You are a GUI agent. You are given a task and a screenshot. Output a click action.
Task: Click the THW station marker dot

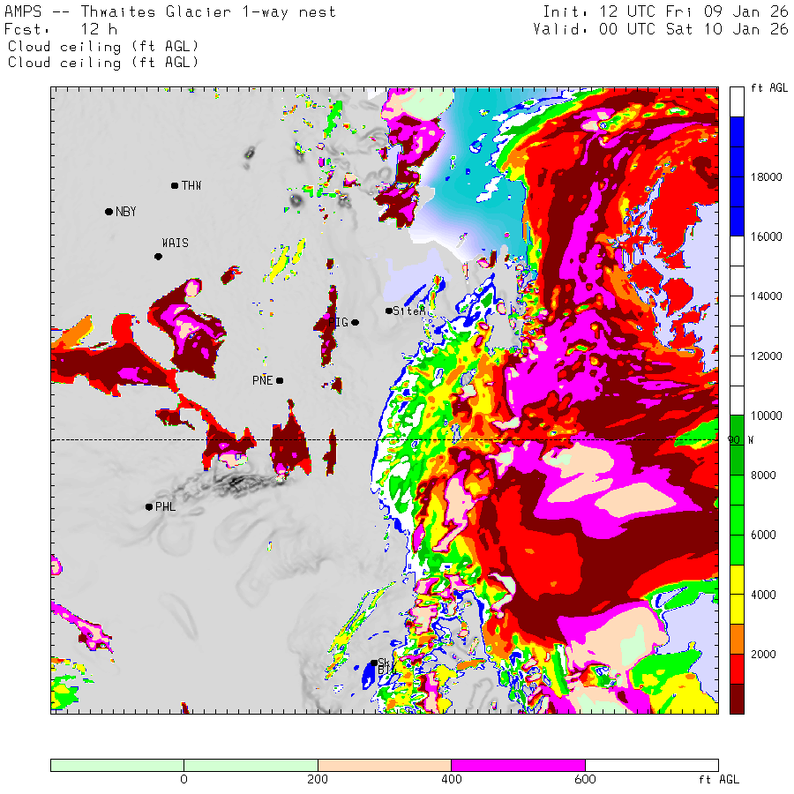175,185
